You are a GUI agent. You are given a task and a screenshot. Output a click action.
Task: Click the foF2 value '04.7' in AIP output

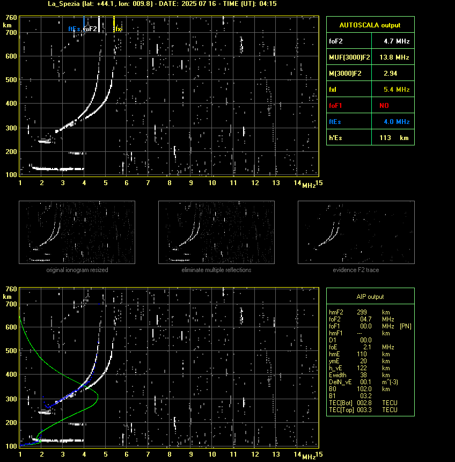point(366,319)
